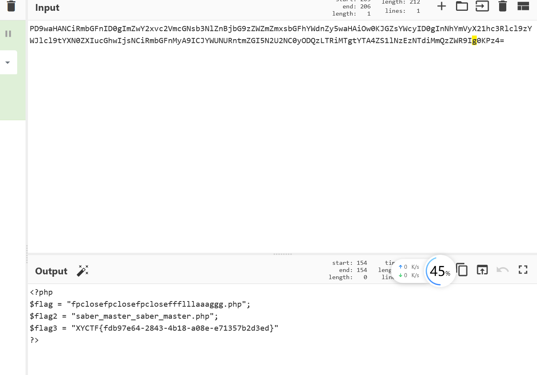Click the '<?php' line in output
Viewport: 537px width, 375px height.
point(41,292)
